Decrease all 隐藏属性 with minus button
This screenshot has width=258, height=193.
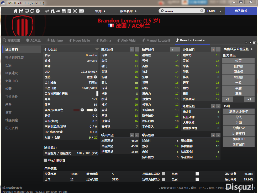point(218,106)
